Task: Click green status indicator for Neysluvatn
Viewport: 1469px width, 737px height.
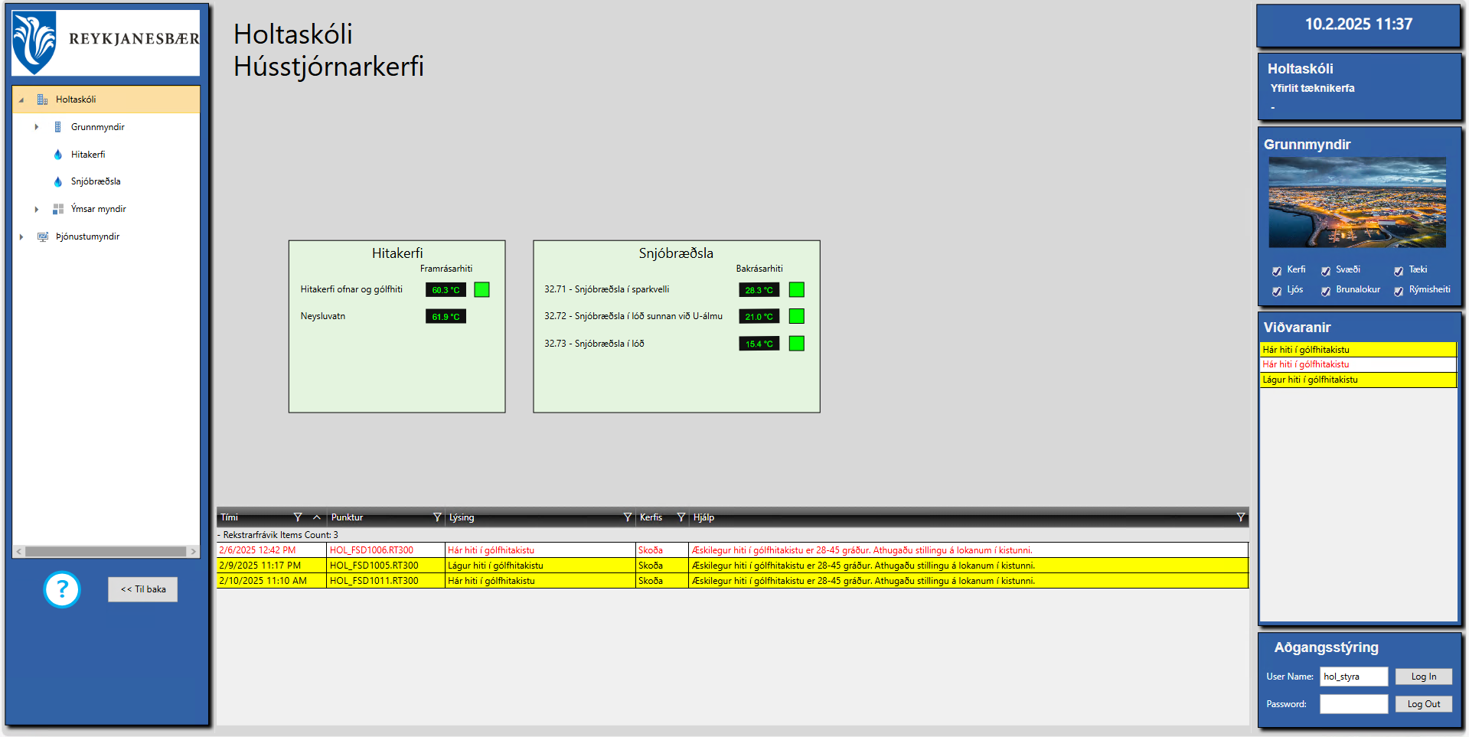Action: [446, 317]
